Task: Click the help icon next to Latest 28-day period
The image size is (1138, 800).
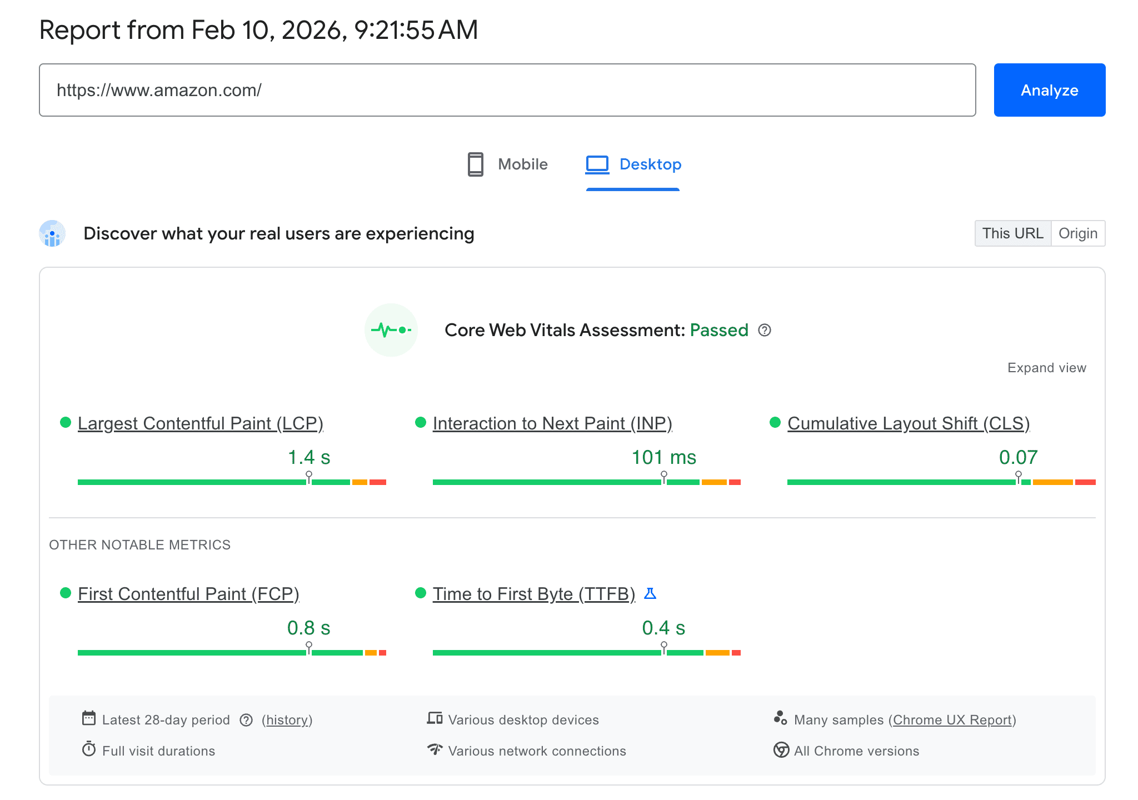Action: pos(246,719)
